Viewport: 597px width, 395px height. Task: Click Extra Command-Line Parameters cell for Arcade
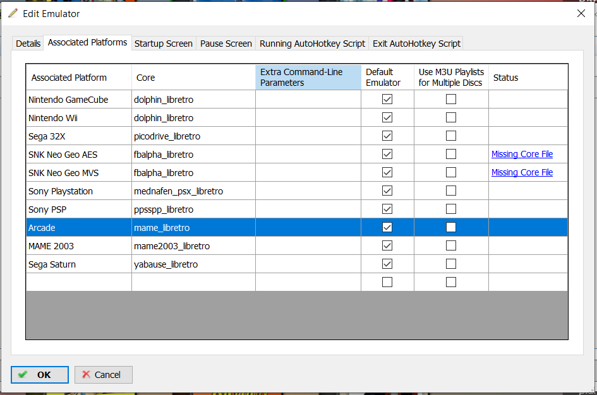point(308,227)
